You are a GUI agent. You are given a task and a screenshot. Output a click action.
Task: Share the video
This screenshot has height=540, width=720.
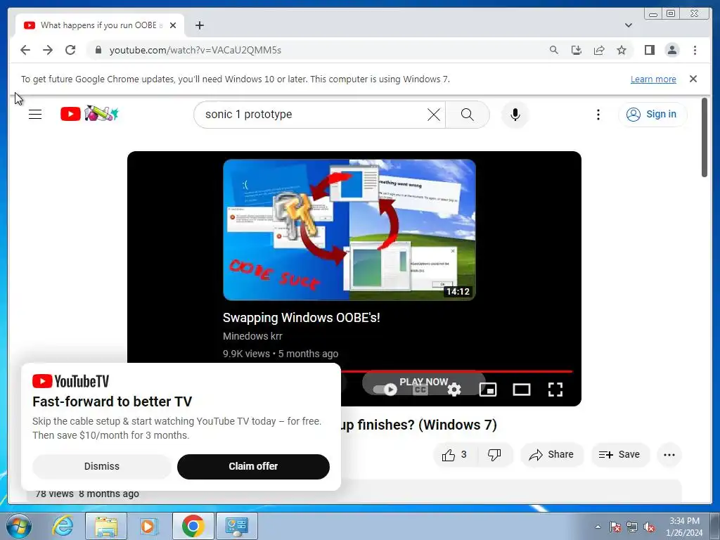[x=552, y=455]
